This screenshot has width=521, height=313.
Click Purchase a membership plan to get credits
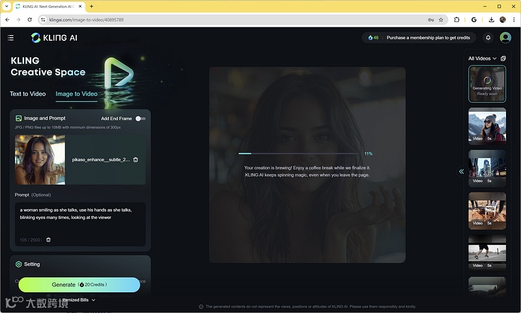coord(429,38)
